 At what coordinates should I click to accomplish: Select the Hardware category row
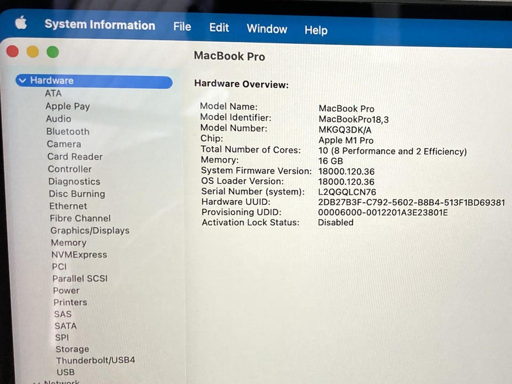(94, 81)
